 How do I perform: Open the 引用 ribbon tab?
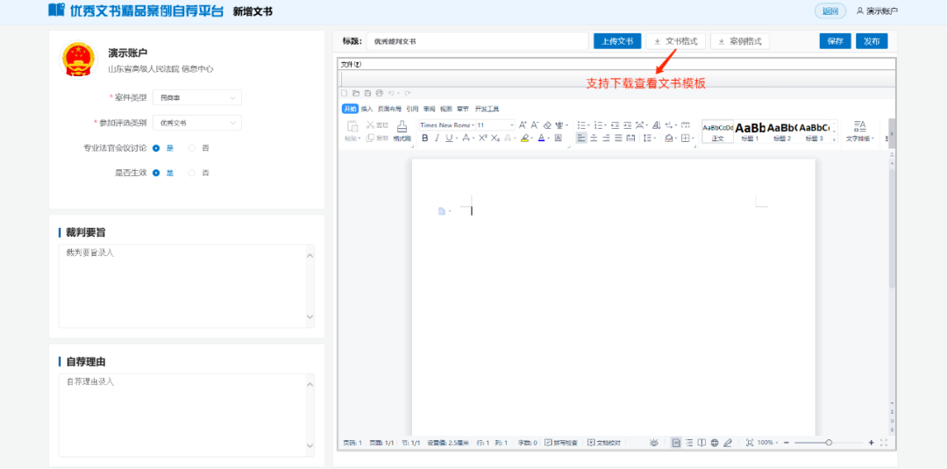coord(412,109)
